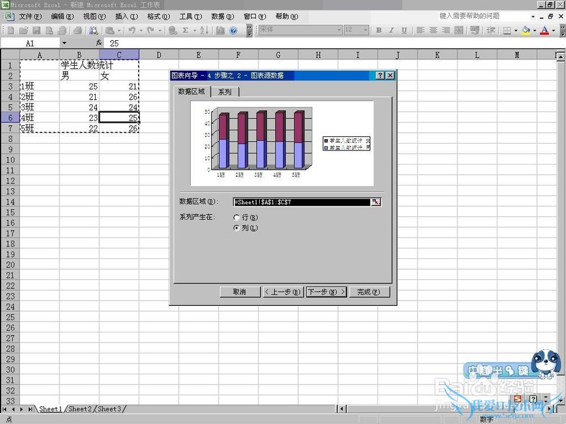566x424 pixels.
Task: Click the Currency style icon in formatting toolbar
Action: coord(475,31)
